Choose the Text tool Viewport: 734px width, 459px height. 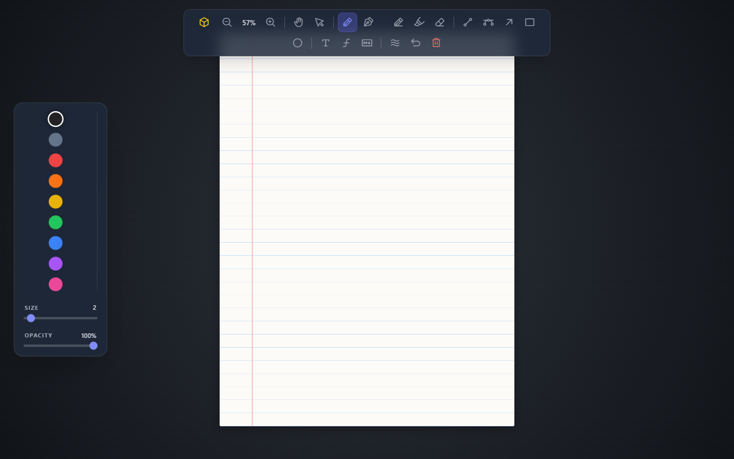click(x=326, y=43)
